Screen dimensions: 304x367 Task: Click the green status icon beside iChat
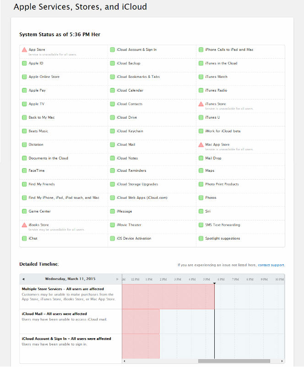pos(24,239)
